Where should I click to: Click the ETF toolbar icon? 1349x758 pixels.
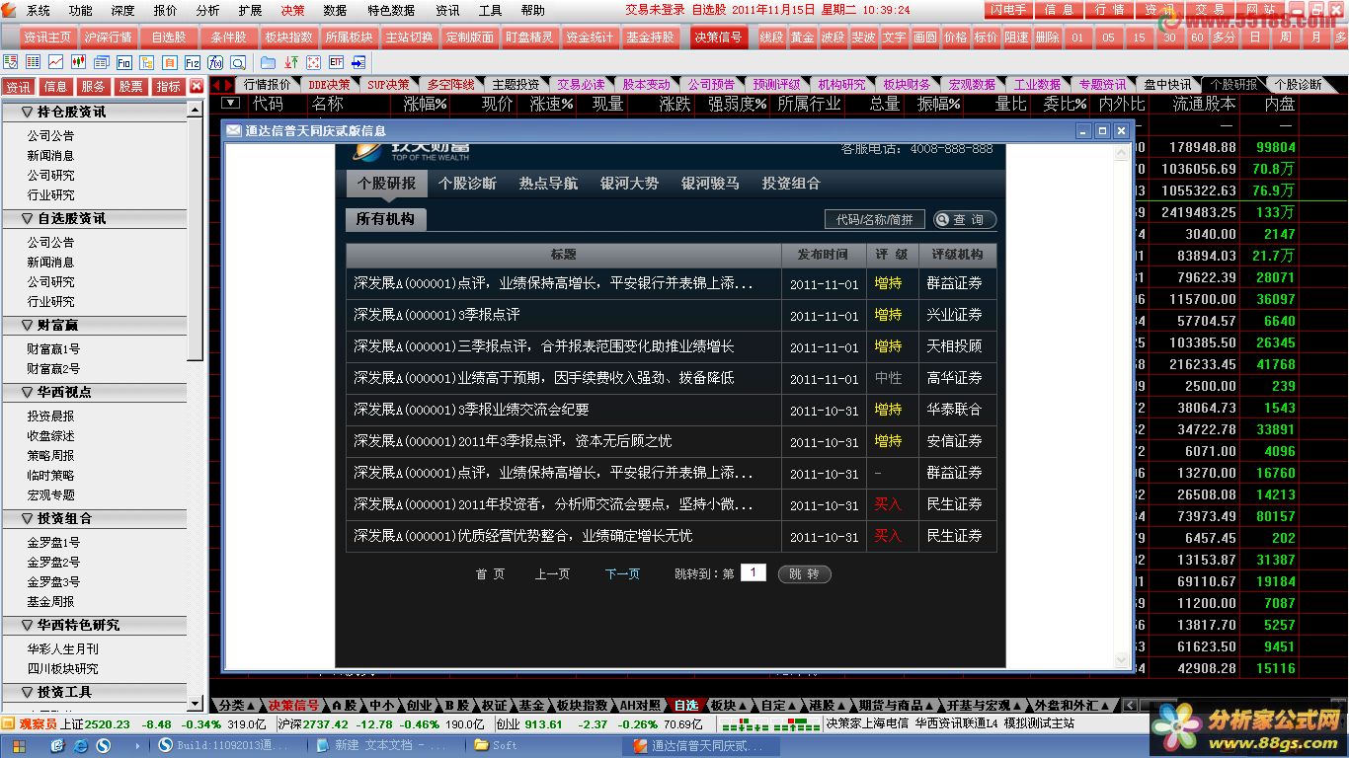coord(336,62)
